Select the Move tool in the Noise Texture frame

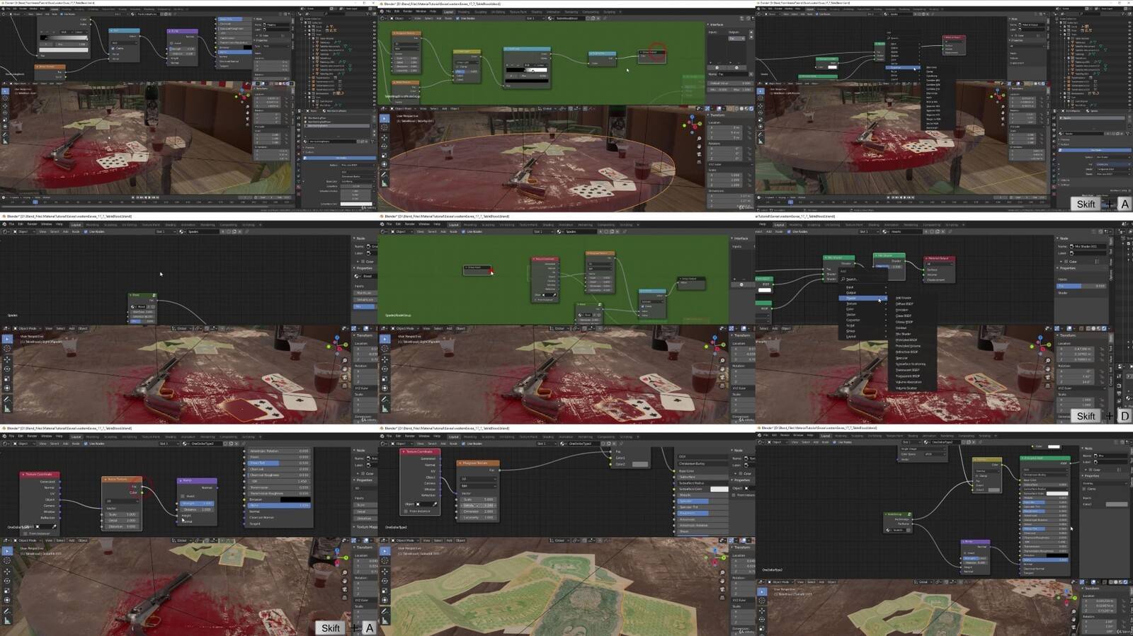pos(7,572)
